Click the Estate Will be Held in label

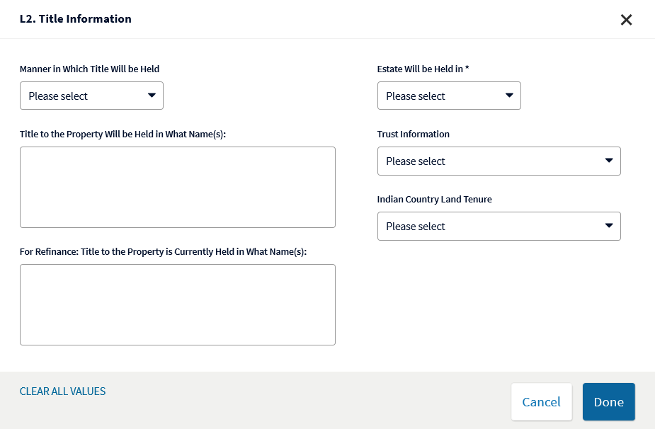pyautogui.click(x=423, y=69)
